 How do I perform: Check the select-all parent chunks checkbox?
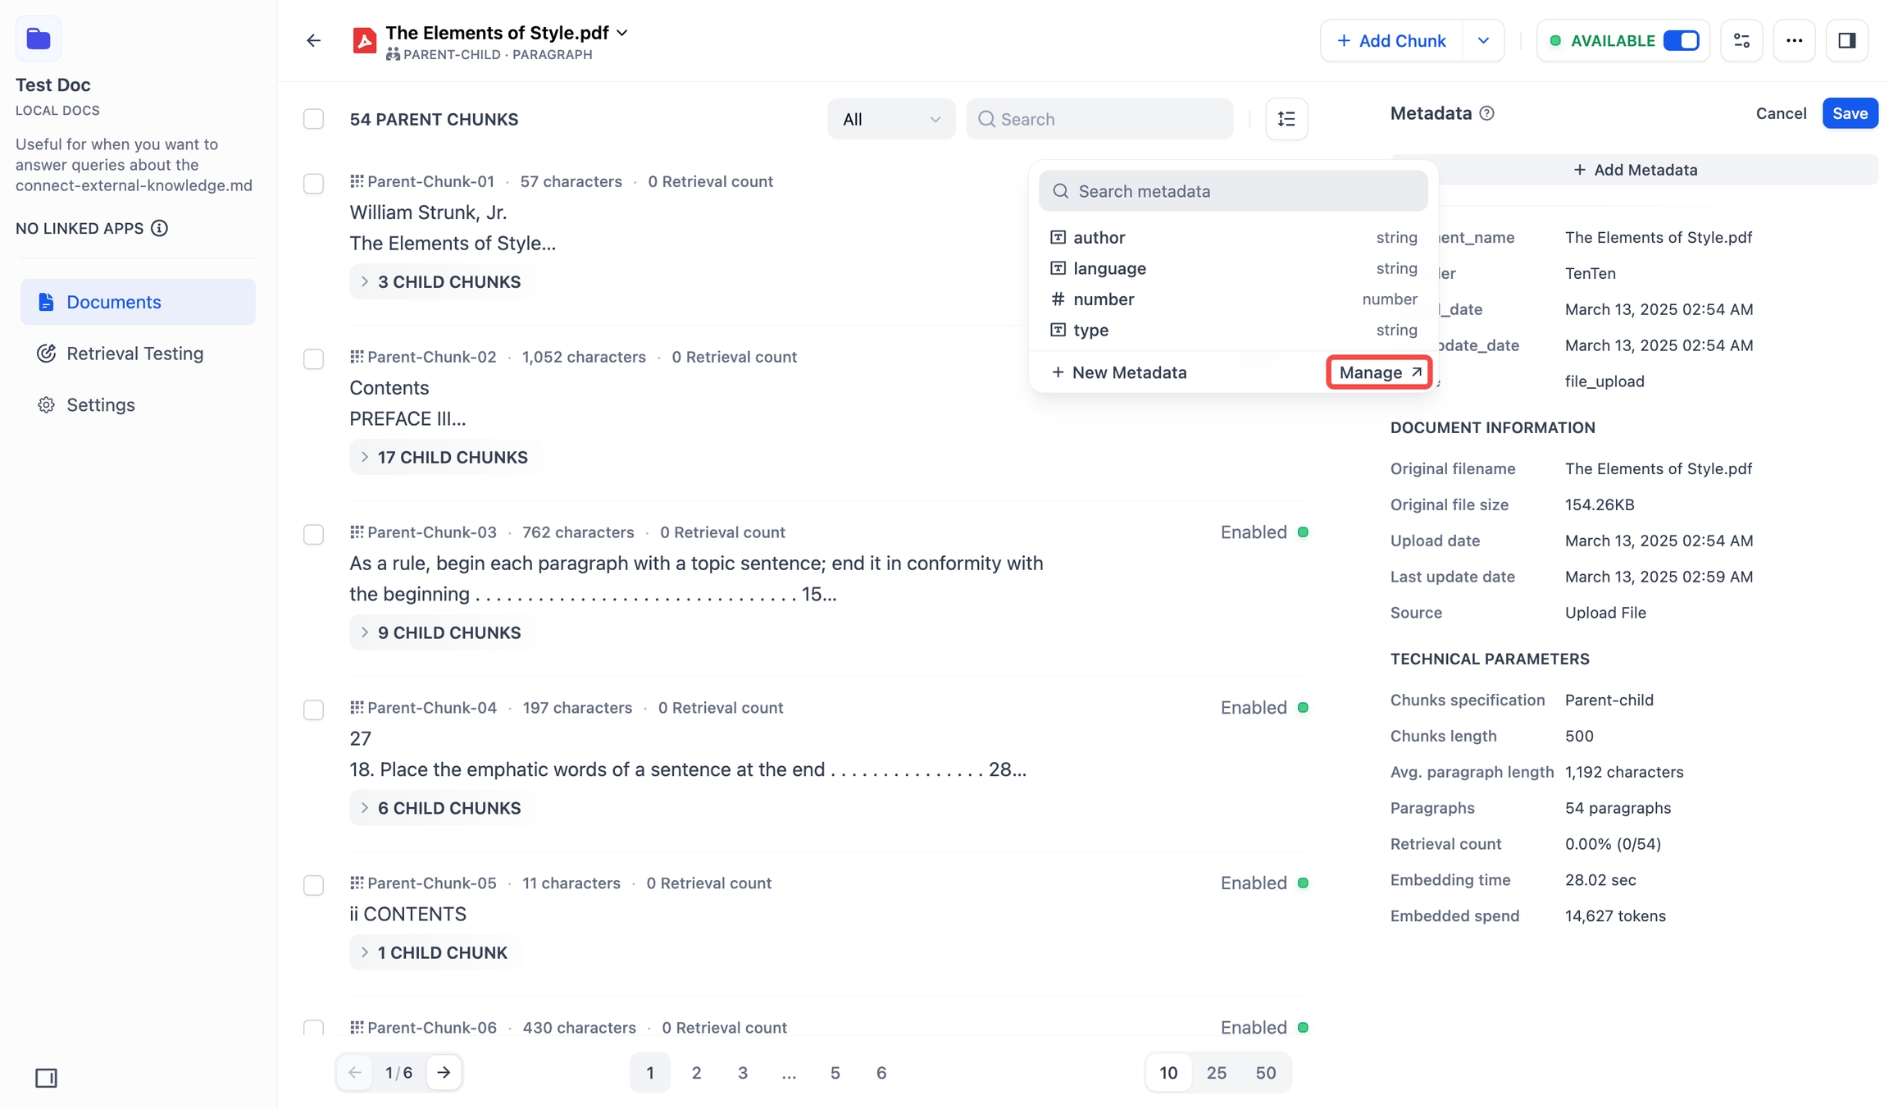[313, 119]
